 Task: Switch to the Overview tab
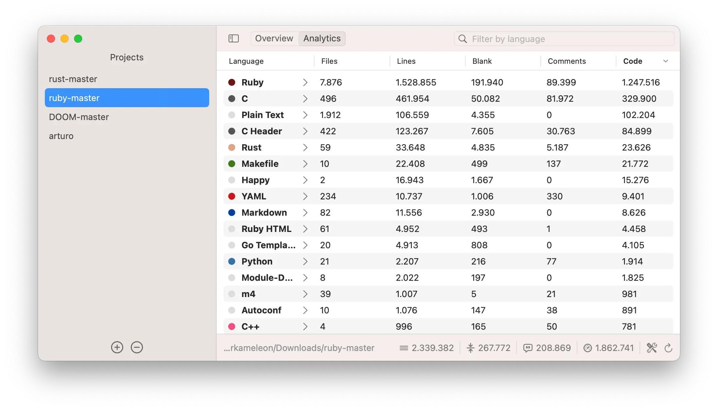pos(274,38)
